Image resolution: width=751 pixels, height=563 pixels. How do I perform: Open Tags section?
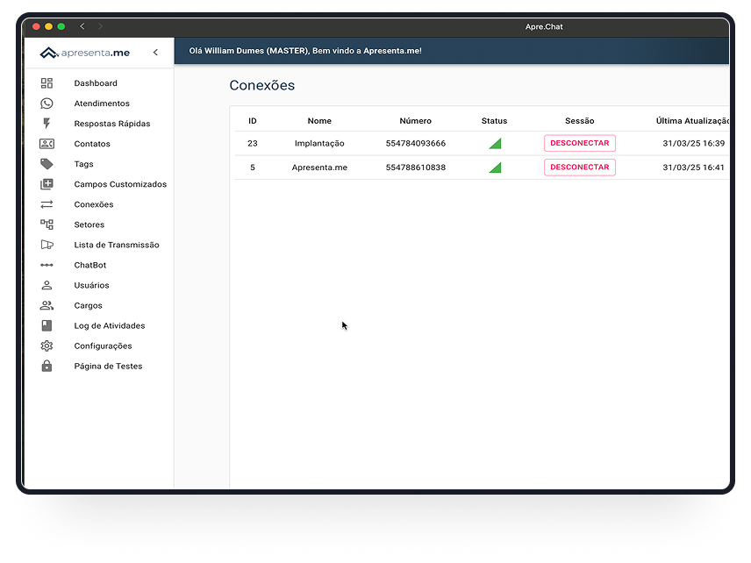click(x=83, y=164)
